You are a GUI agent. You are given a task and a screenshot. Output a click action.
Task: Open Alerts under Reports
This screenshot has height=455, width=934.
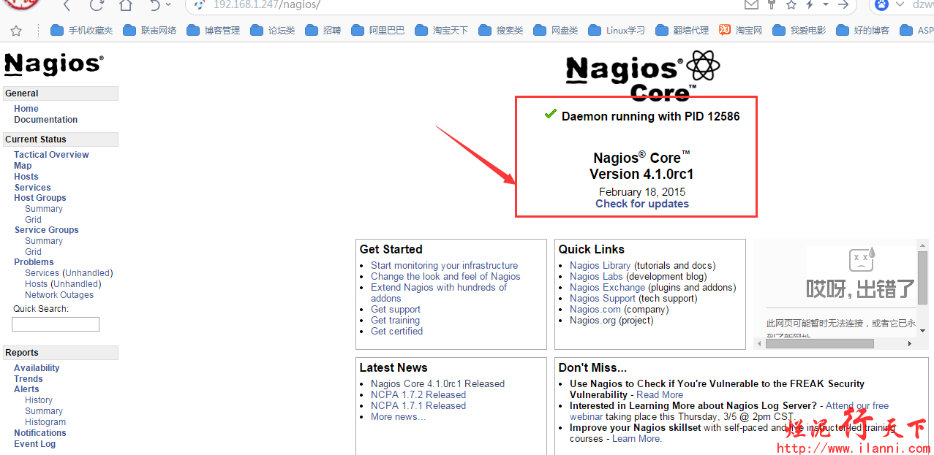tap(26, 389)
